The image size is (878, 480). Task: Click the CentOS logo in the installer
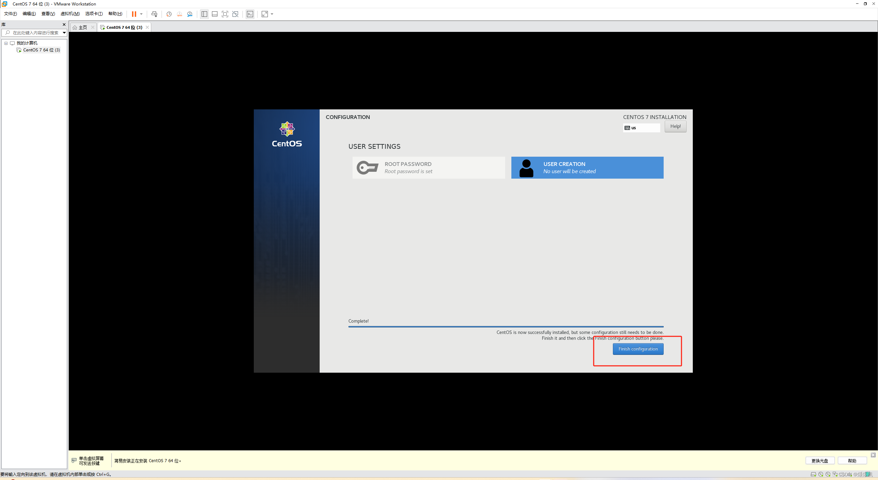[x=287, y=134]
